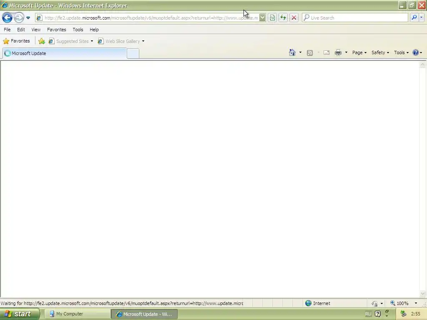Image resolution: width=427 pixels, height=320 pixels.
Task: Click the Print icon
Action: (338, 53)
